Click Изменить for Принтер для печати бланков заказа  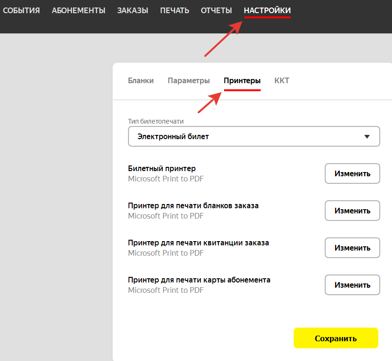(352, 211)
